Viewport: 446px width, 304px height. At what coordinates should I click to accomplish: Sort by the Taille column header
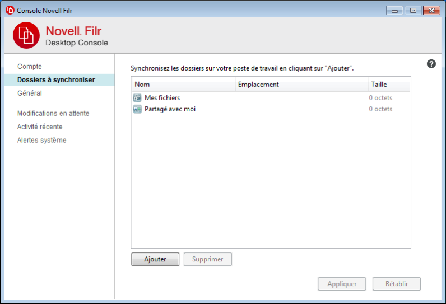point(389,85)
